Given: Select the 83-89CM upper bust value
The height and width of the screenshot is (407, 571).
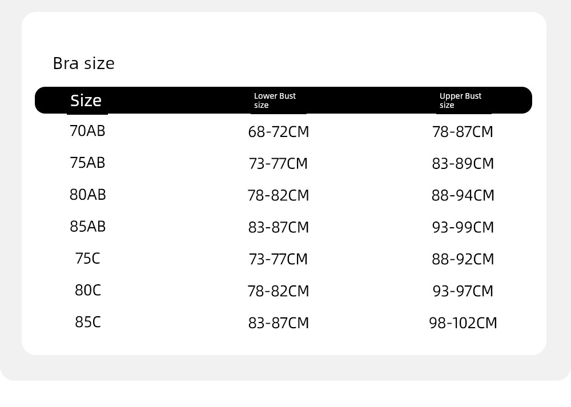Looking at the screenshot, I should (x=463, y=164).
